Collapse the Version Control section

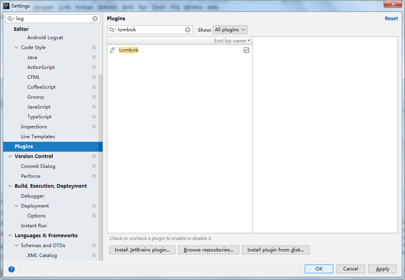[x=10, y=156]
